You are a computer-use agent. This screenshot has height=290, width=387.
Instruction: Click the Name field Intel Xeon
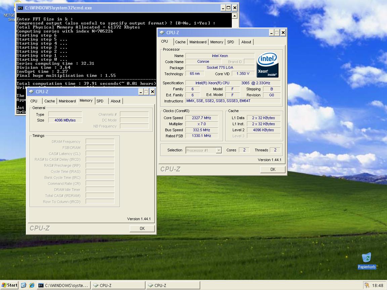point(220,56)
